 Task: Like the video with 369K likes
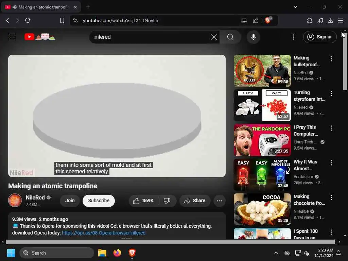coord(144,201)
